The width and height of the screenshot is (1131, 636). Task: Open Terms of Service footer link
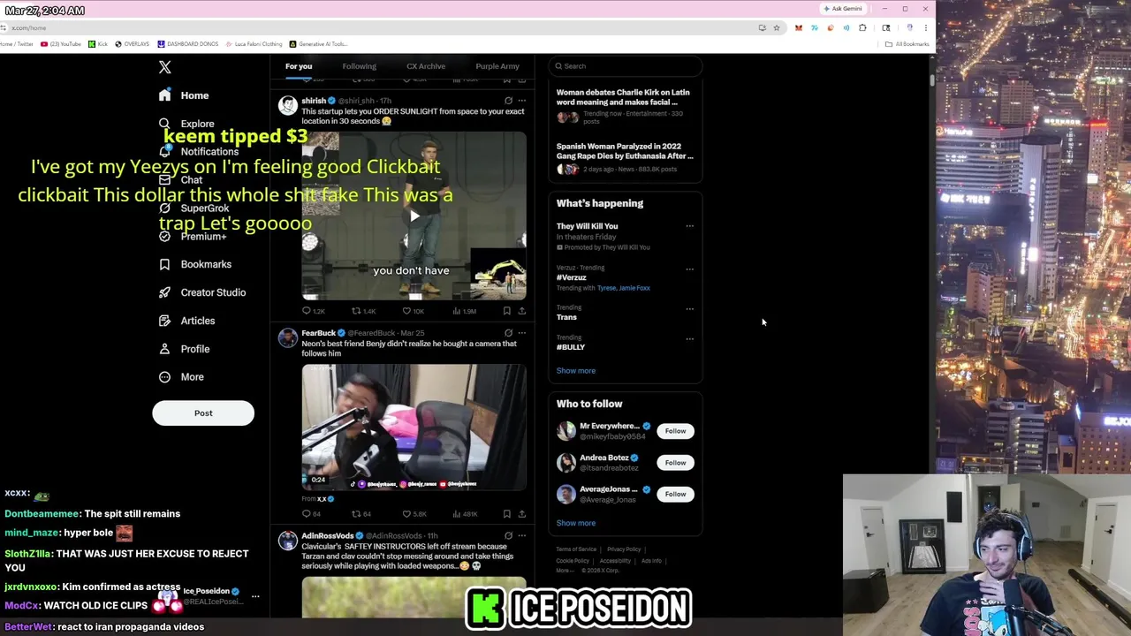pos(576,549)
